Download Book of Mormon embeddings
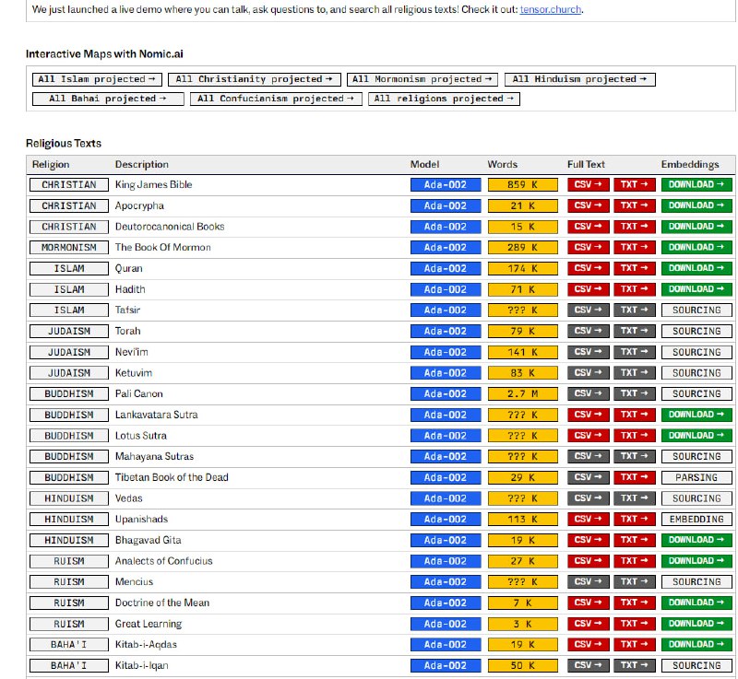The height and width of the screenshot is (679, 738). pos(696,248)
